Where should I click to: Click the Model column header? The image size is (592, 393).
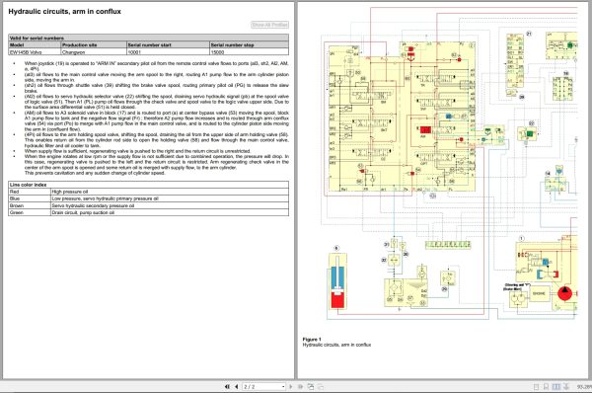35,45
